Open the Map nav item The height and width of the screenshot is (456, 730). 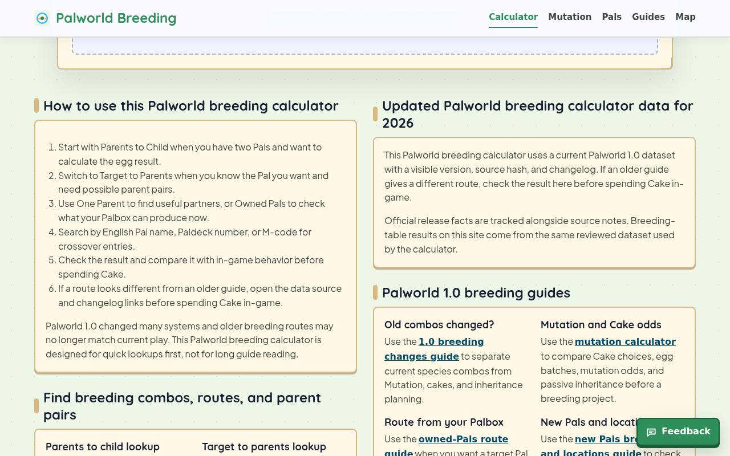click(x=686, y=17)
